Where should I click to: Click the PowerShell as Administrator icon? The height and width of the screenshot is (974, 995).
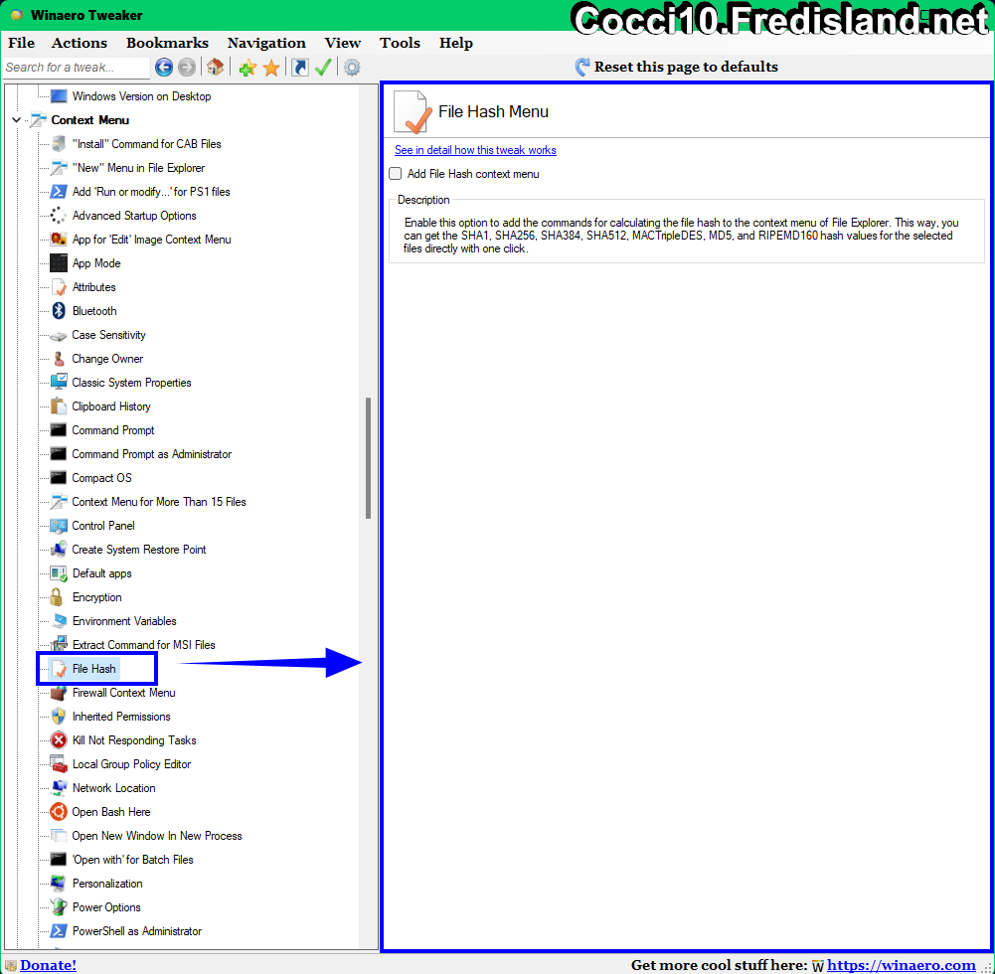click(x=59, y=931)
